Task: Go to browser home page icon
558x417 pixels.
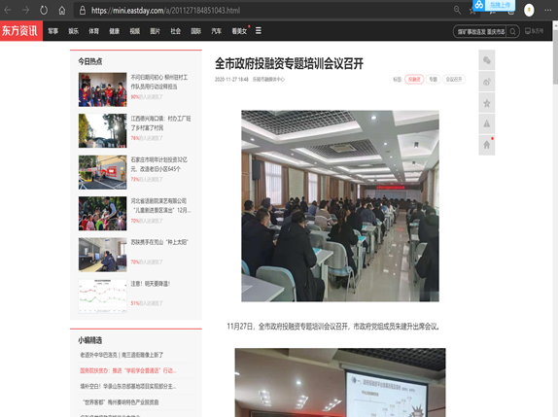Action: click(x=62, y=11)
